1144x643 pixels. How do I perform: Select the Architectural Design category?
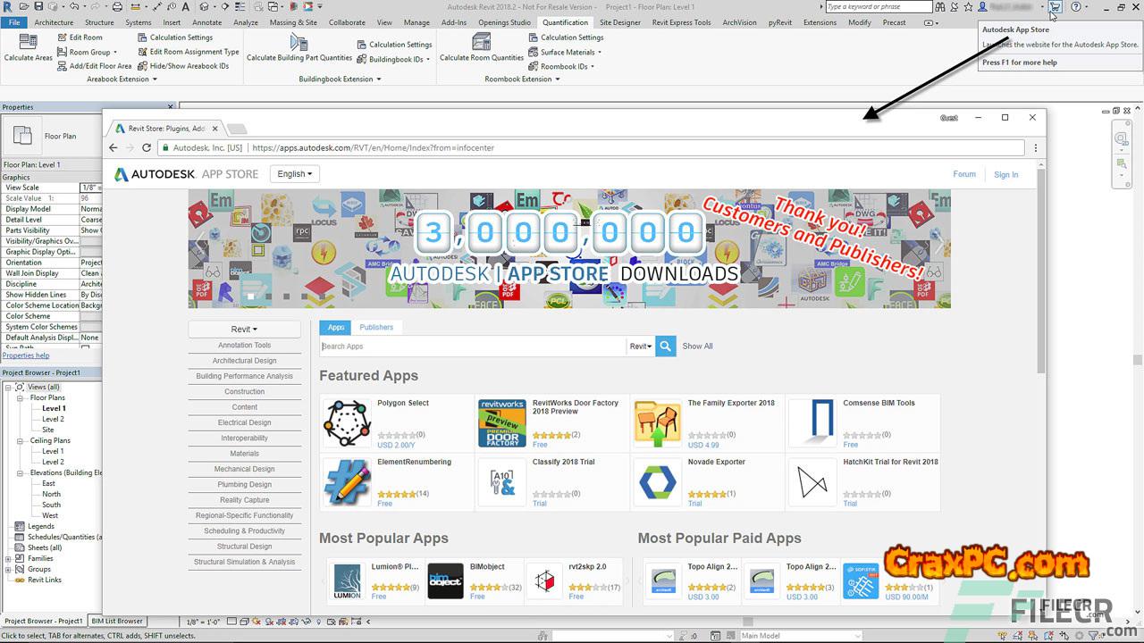click(244, 361)
